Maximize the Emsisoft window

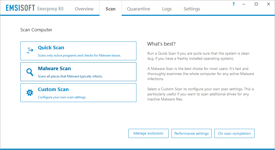pos(256,4)
